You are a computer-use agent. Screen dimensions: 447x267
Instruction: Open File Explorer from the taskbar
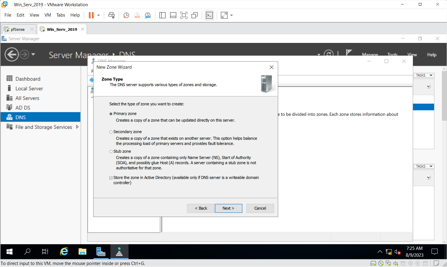[x=82, y=252]
